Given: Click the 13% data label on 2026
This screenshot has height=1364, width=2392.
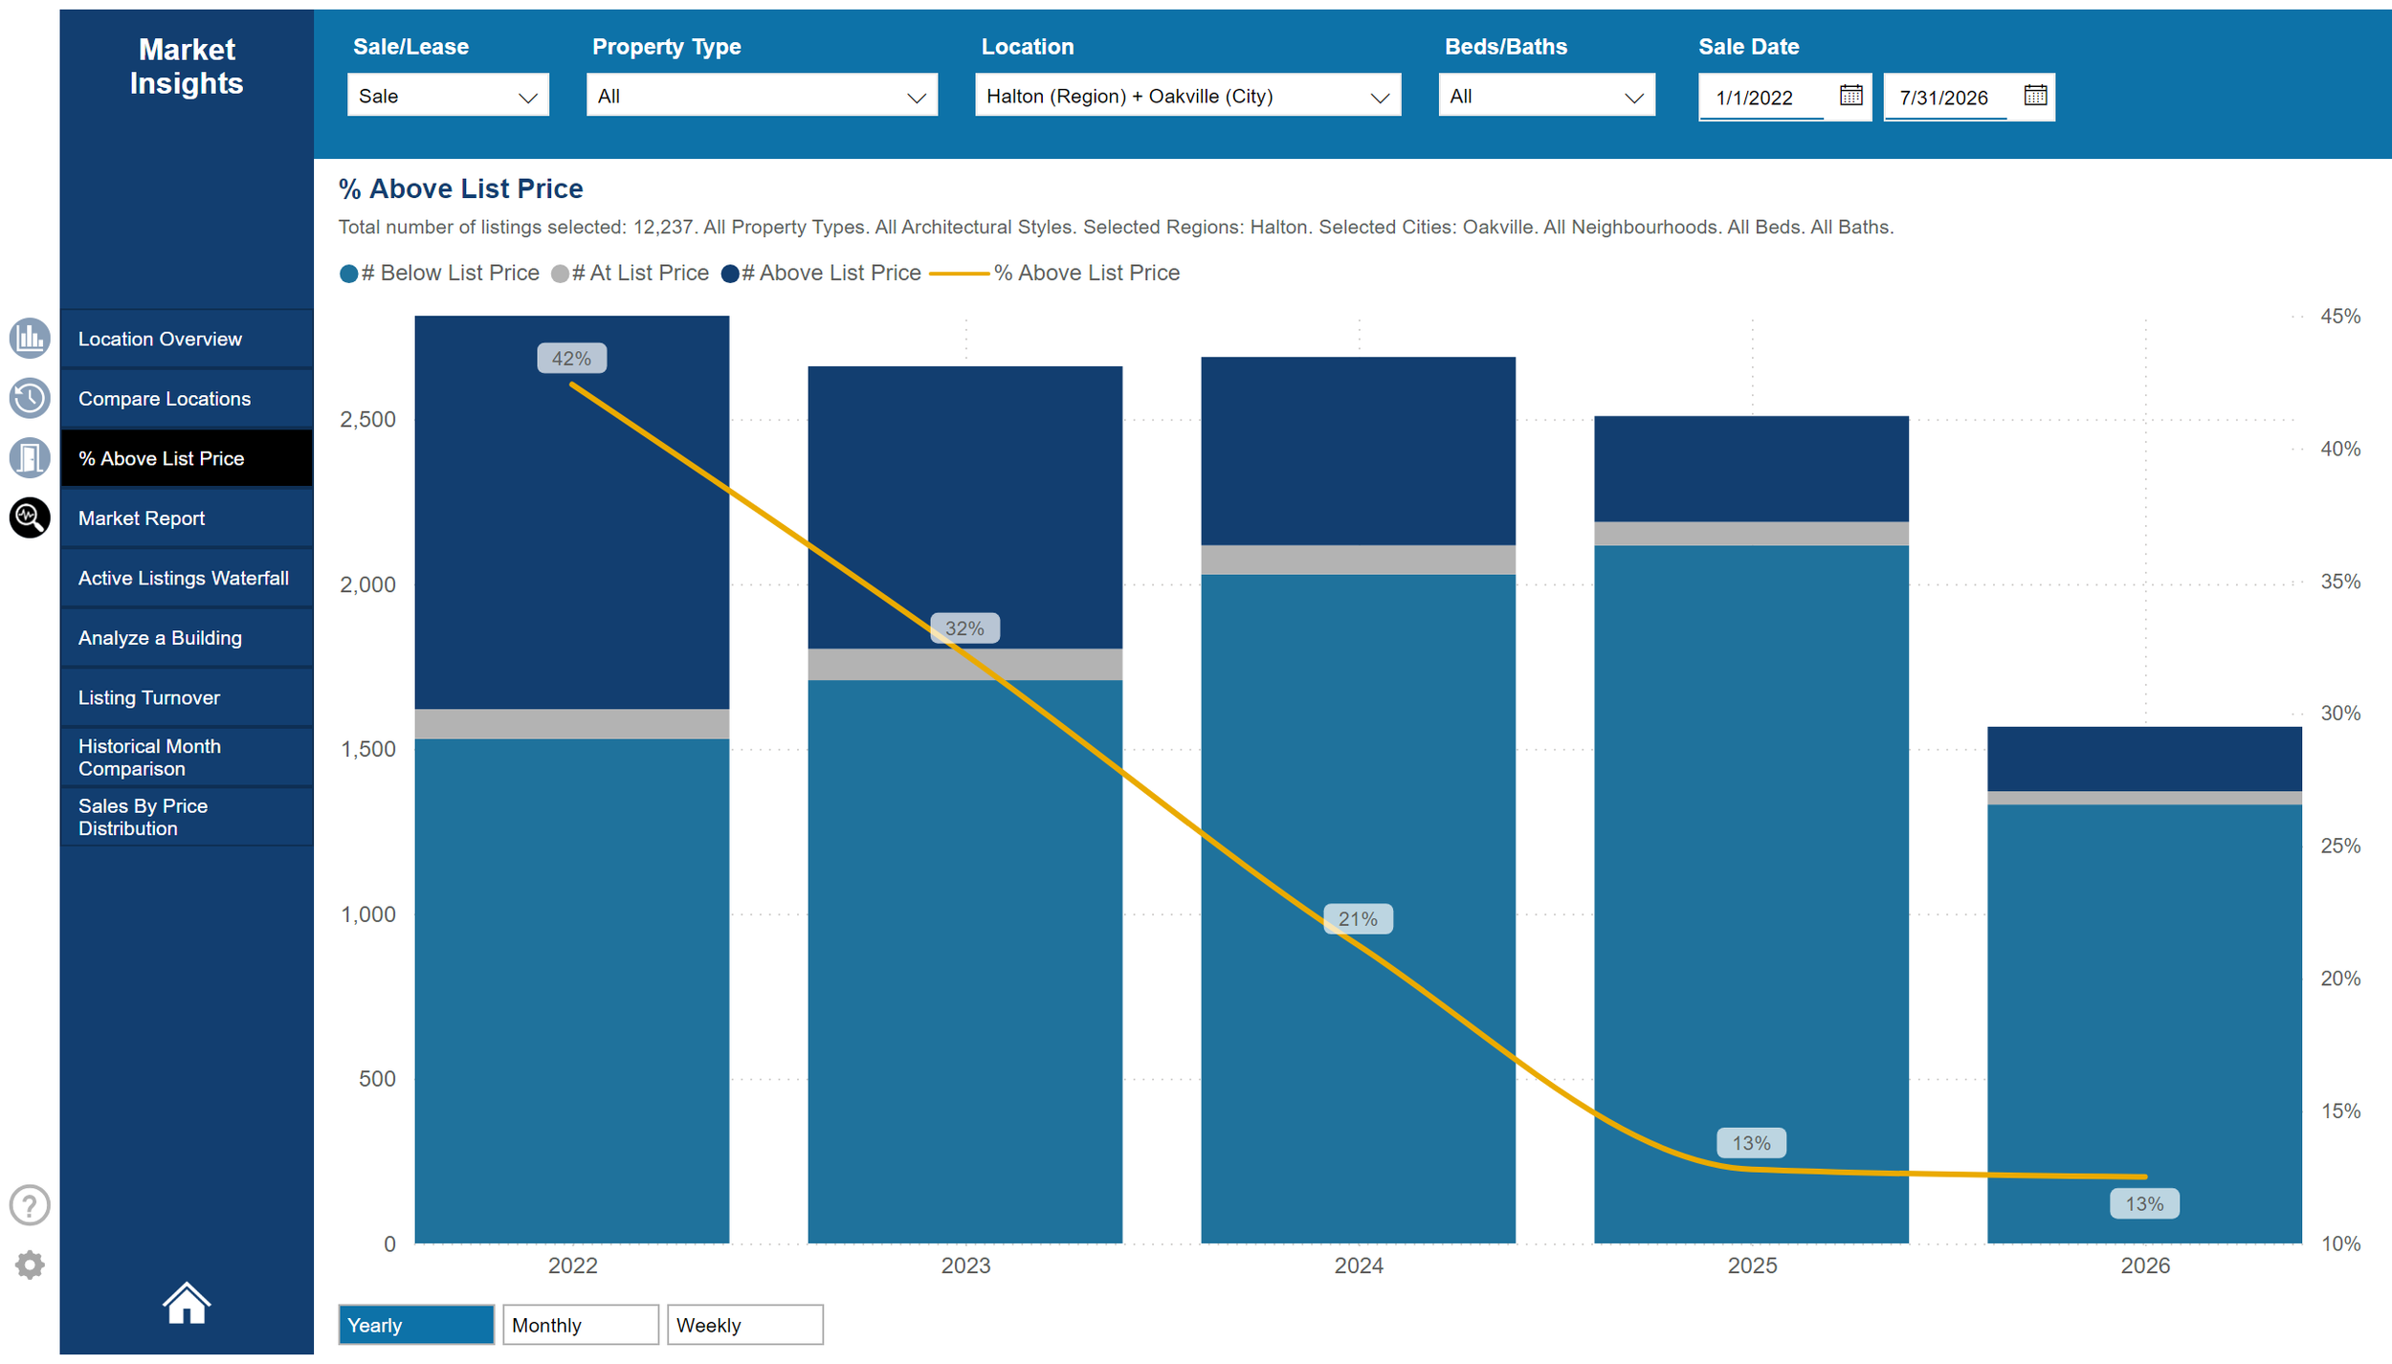Looking at the screenshot, I should click(x=2144, y=1203).
